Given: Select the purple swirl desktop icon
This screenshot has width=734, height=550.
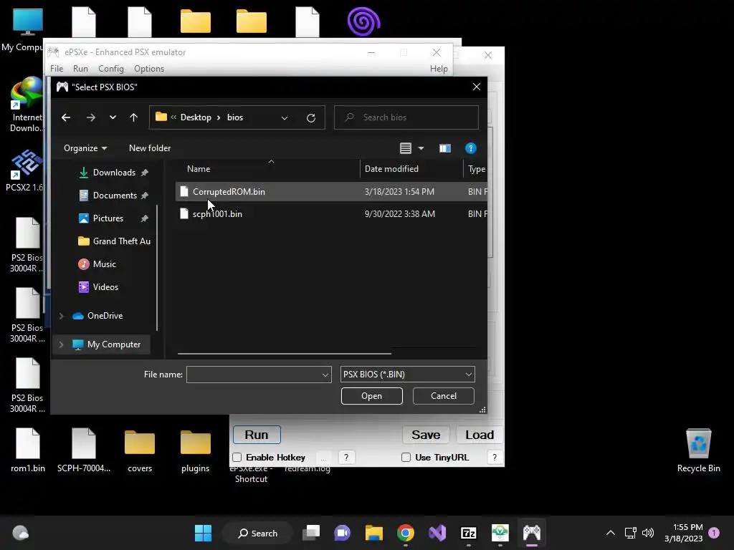Looking at the screenshot, I should click(x=363, y=22).
